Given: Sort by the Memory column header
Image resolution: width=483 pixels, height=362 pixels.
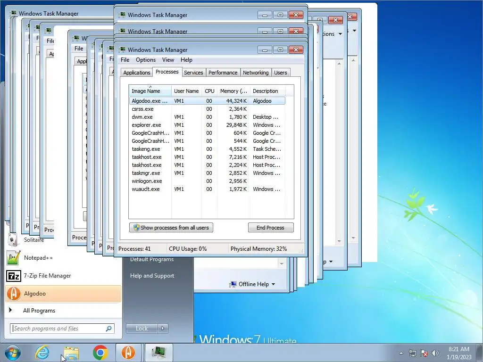Looking at the screenshot, I should pyautogui.click(x=233, y=91).
